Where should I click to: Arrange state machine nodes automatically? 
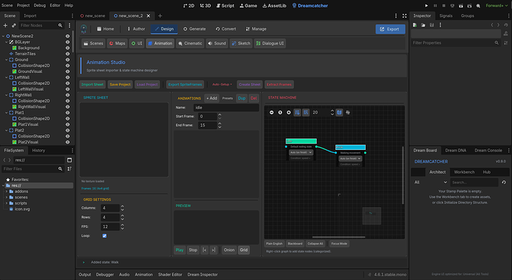[348, 112]
